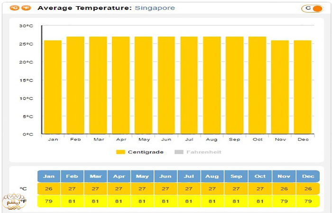Click the grey Fahrenheit legend swatch

(179, 152)
